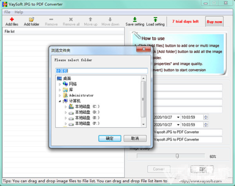
Task: Select the 本地磁盘 (C:) label
Action: [x=87, y=106]
